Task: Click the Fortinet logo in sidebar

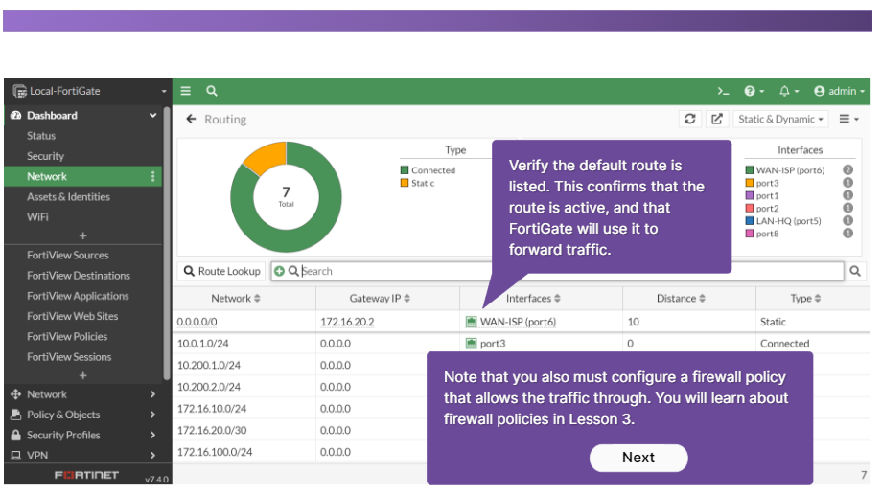Action: coord(86,475)
